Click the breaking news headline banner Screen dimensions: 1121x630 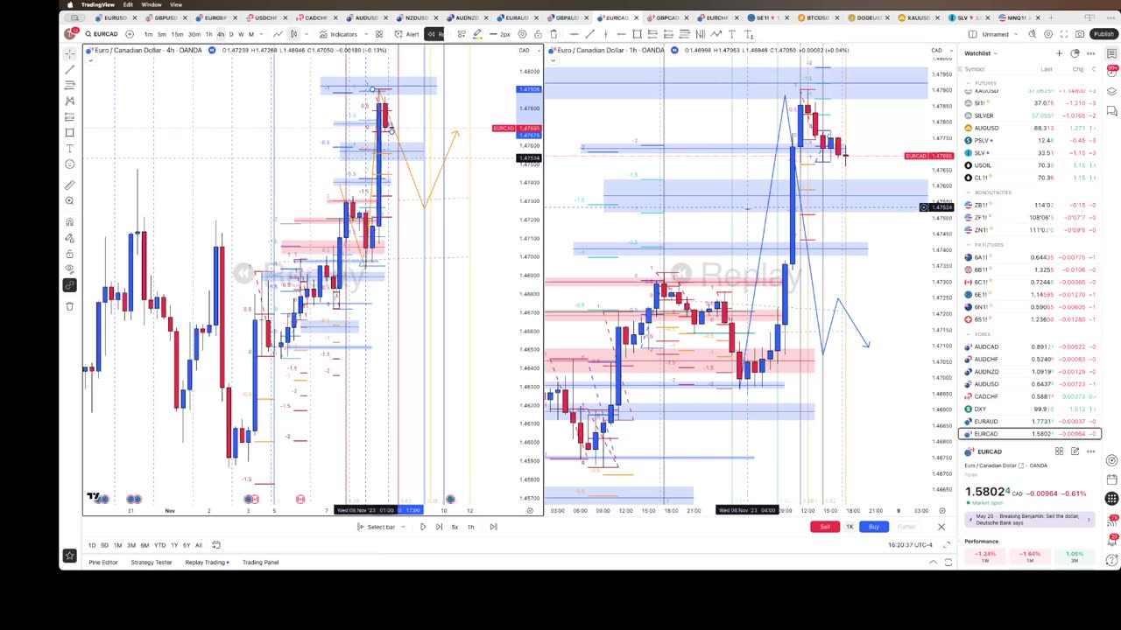tap(1030, 519)
